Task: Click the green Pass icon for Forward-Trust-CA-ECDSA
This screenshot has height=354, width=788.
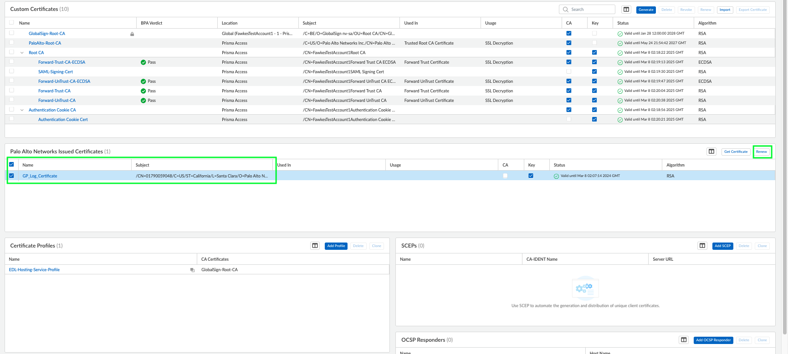Action: (x=143, y=62)
